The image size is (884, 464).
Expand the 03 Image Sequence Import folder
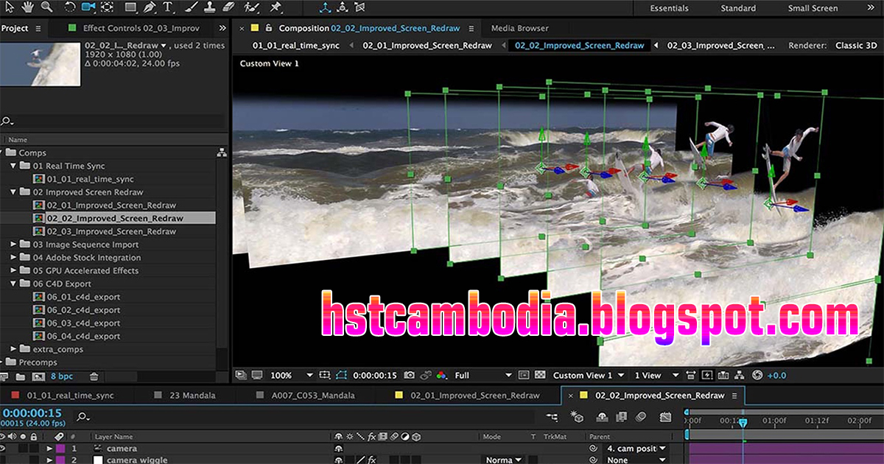click(x=14, y=245)
